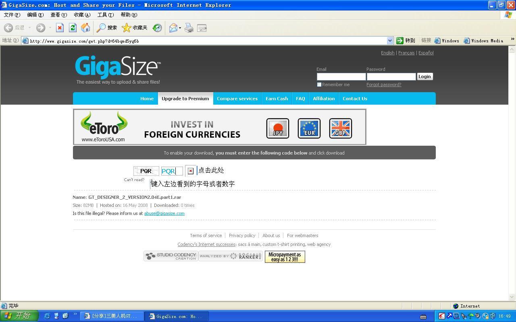Switch to Upgrade to Premium tab
The height and width of the screenshot is (322, 516).
[x=185, y=99]
